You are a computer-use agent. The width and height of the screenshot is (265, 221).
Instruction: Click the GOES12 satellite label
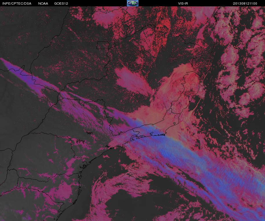[61, 3]
